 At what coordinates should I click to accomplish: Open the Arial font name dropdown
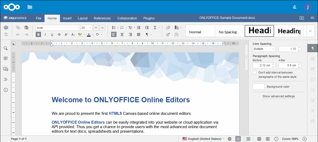58,28
